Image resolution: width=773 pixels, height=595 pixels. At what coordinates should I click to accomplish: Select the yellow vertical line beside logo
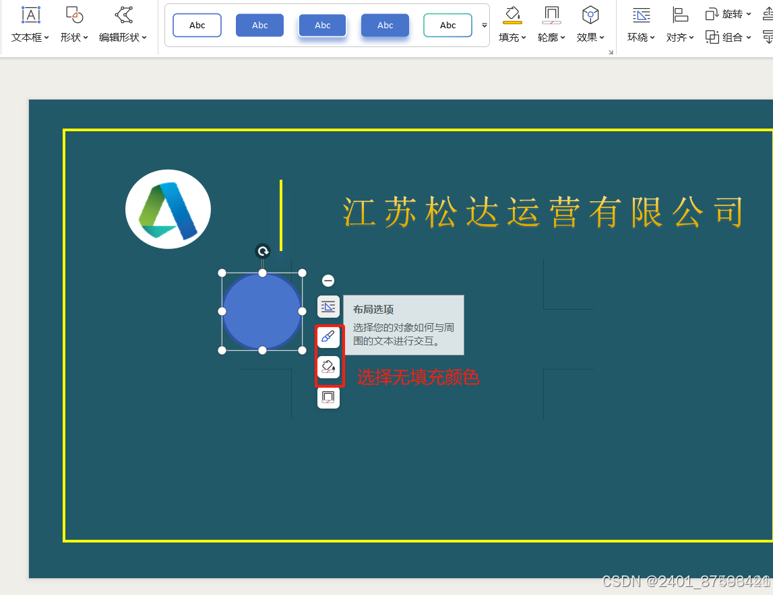[x=281, y=215]
